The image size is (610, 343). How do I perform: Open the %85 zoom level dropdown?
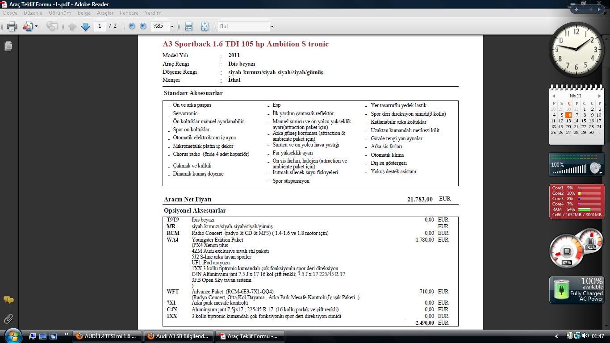[x=172, y=26]
